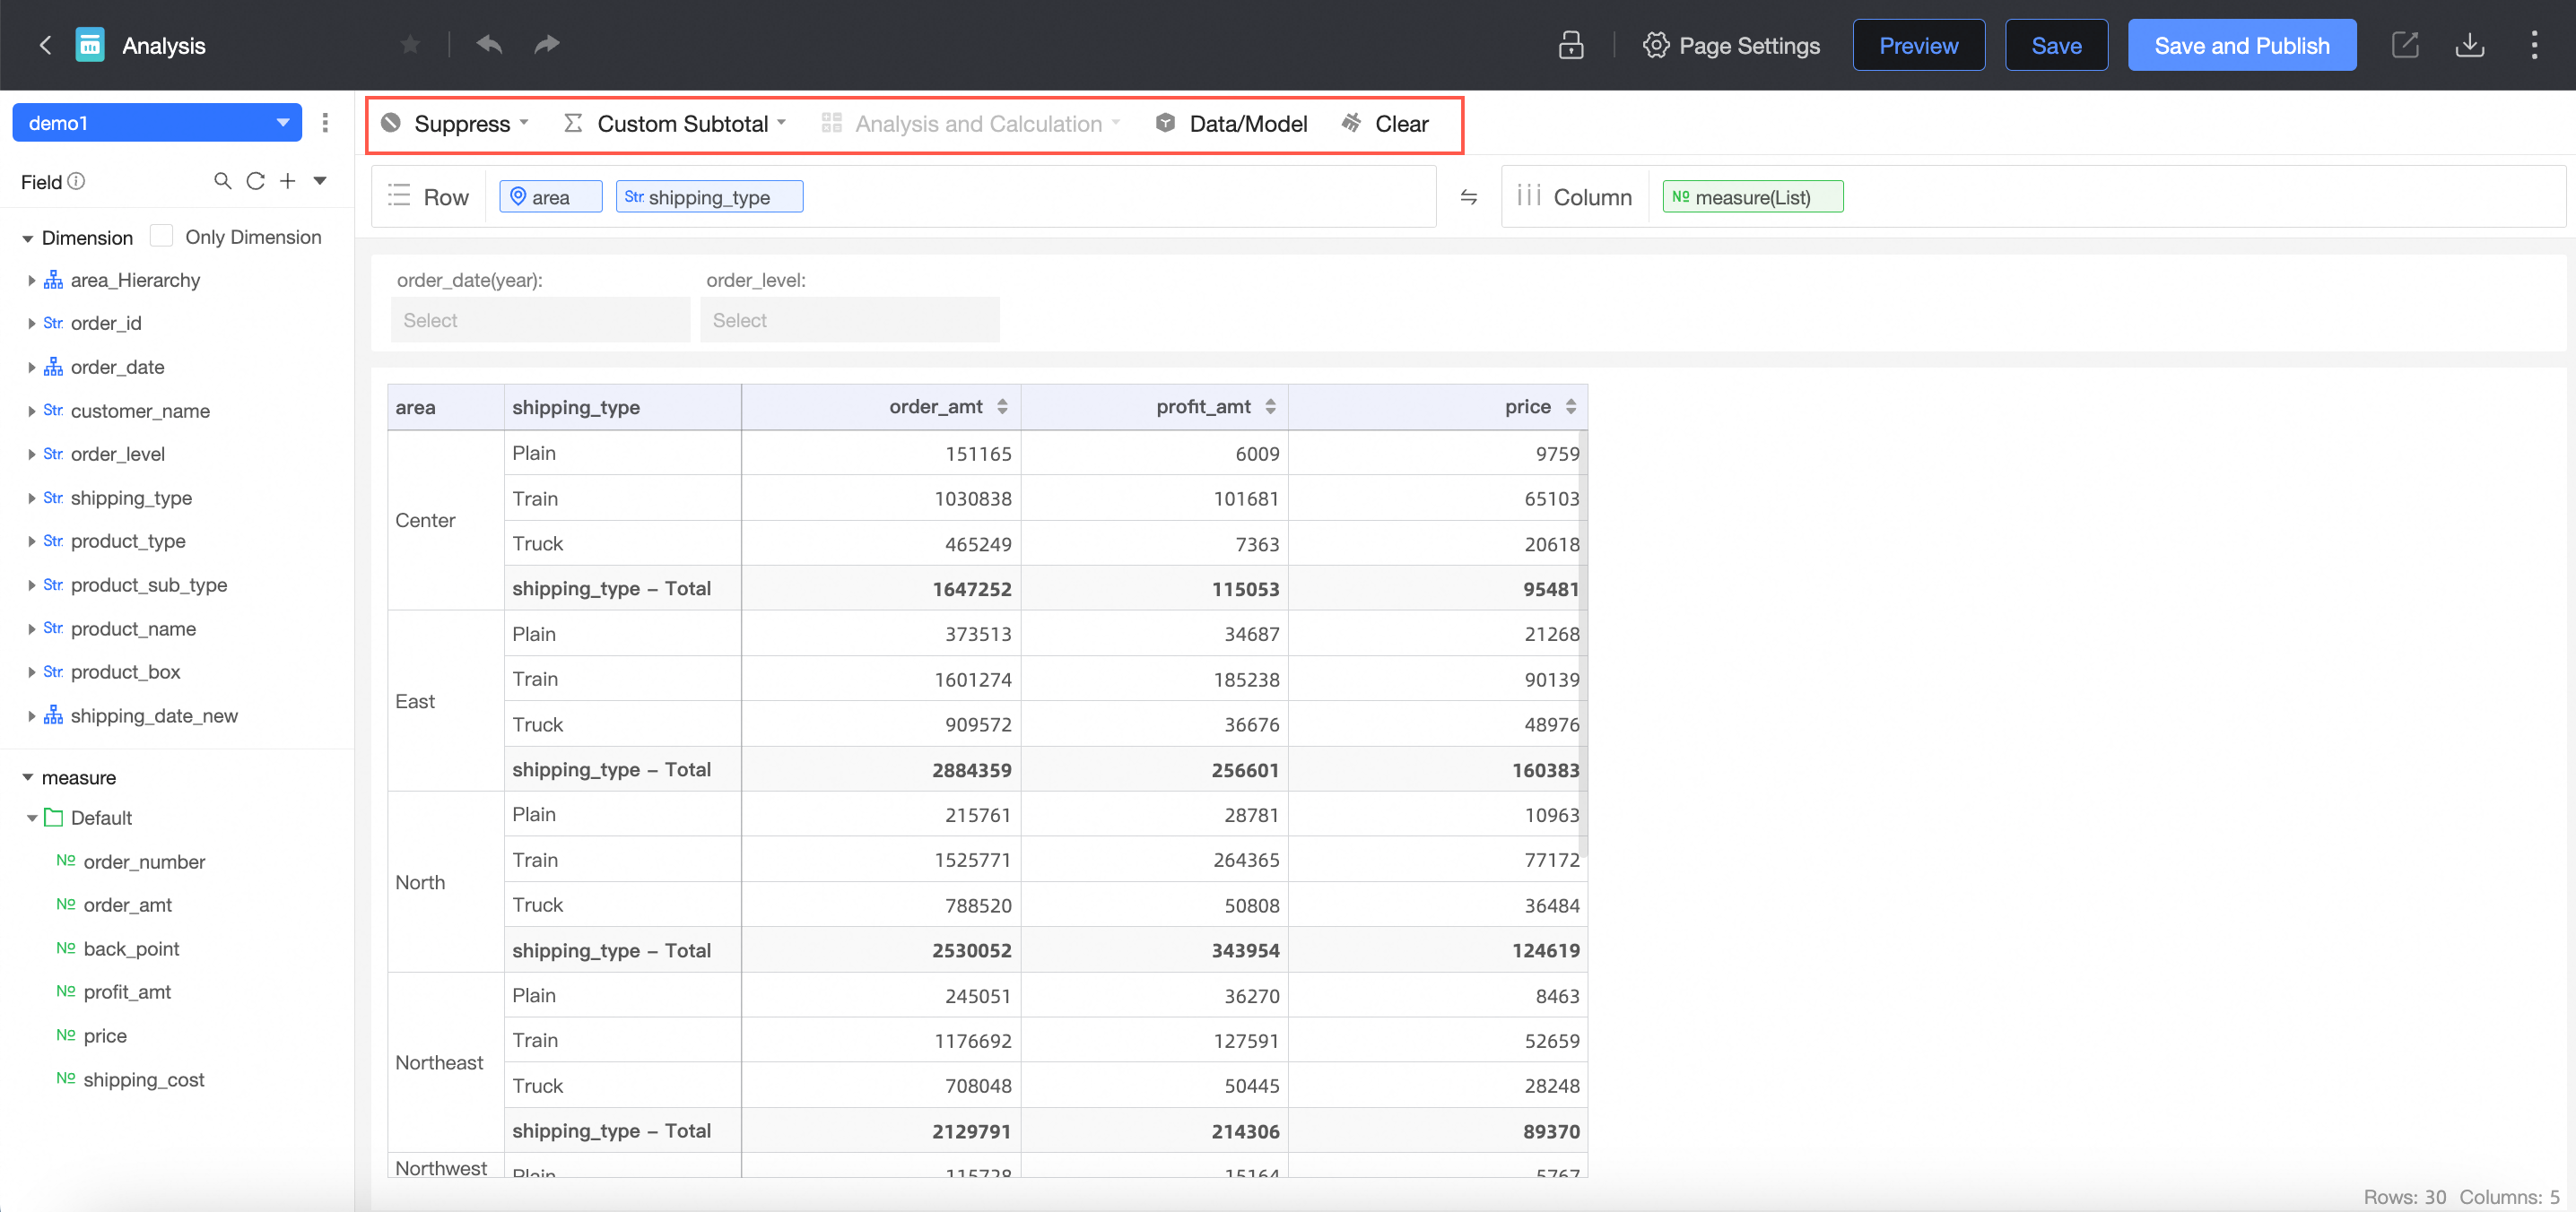Expand the area_Hierarchy dimension
The image size is (2576, 1212).
(31, 281)
